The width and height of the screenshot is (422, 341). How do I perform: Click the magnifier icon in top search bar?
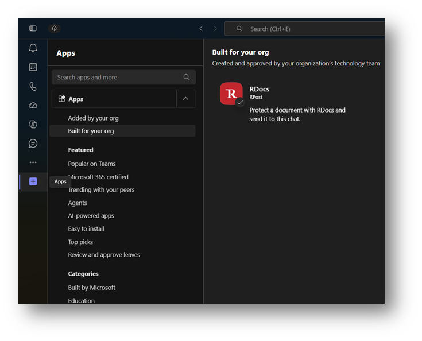tap(239, 29)
